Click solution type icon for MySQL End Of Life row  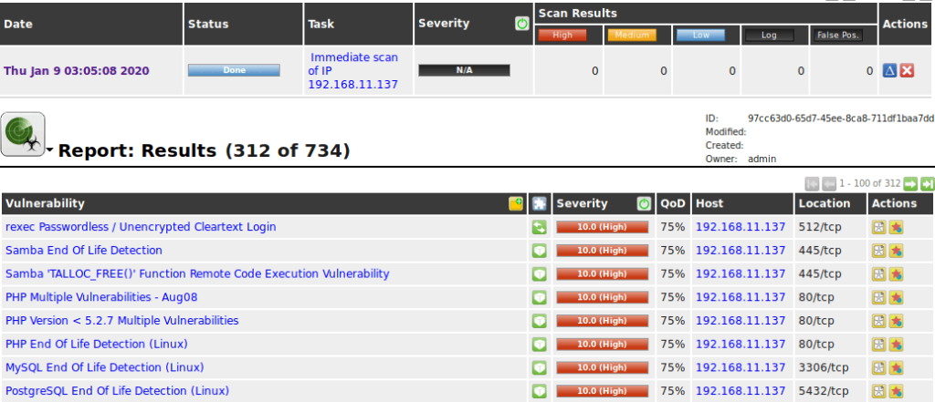pyautogui.click(x=540, y=367)
